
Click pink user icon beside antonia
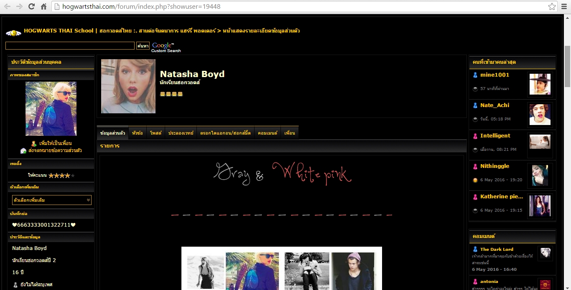point(475,282)
